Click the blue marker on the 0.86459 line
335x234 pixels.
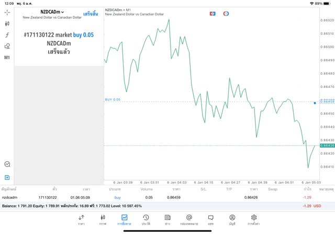pos(315,103)
